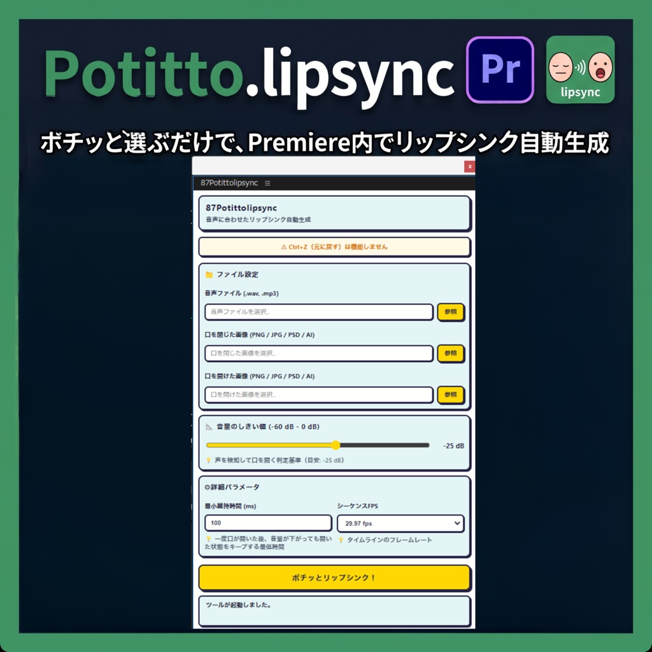Click the green lipsync faces icon
The image size is (652, 652).
[x=581, y=69]
